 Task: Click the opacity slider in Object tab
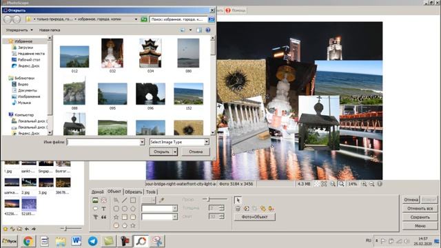214,199
